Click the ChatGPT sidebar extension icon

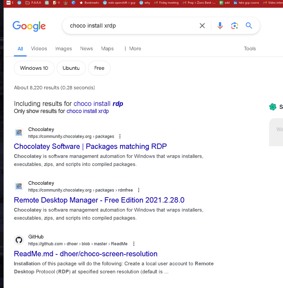pyautogui.click(x=273, y=107)
